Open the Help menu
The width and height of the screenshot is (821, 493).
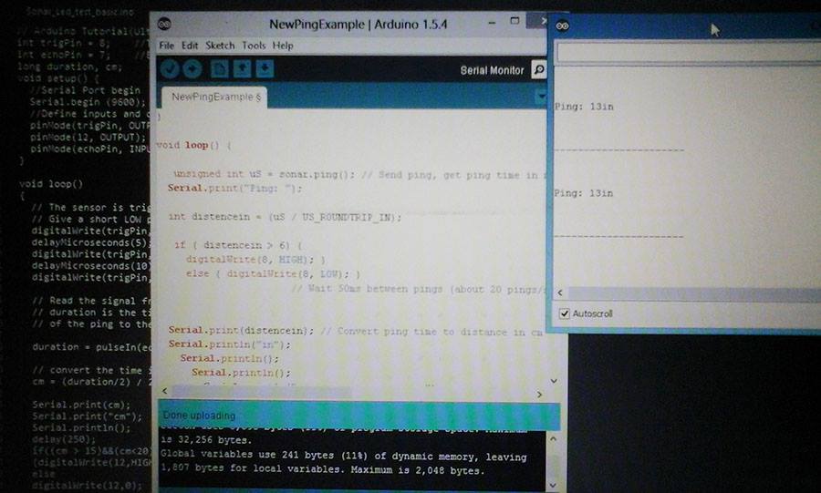(283, 46)
